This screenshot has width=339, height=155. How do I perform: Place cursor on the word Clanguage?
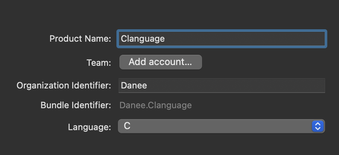(143, 39)
